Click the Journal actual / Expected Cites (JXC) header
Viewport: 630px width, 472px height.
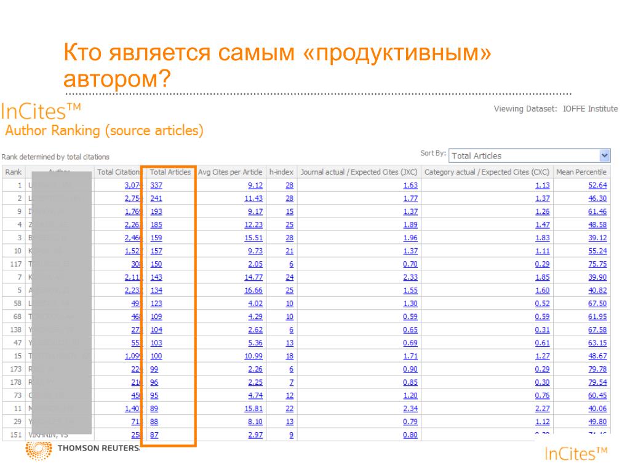[359, 172]
